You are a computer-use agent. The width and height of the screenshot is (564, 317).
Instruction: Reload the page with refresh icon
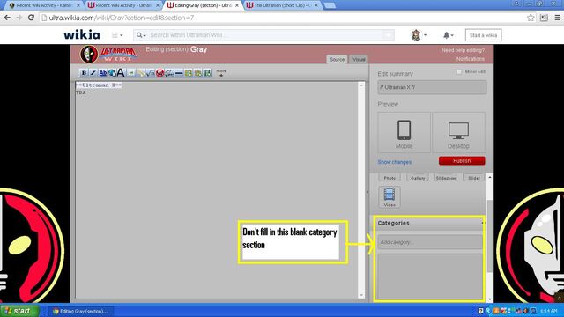point(32,18)
